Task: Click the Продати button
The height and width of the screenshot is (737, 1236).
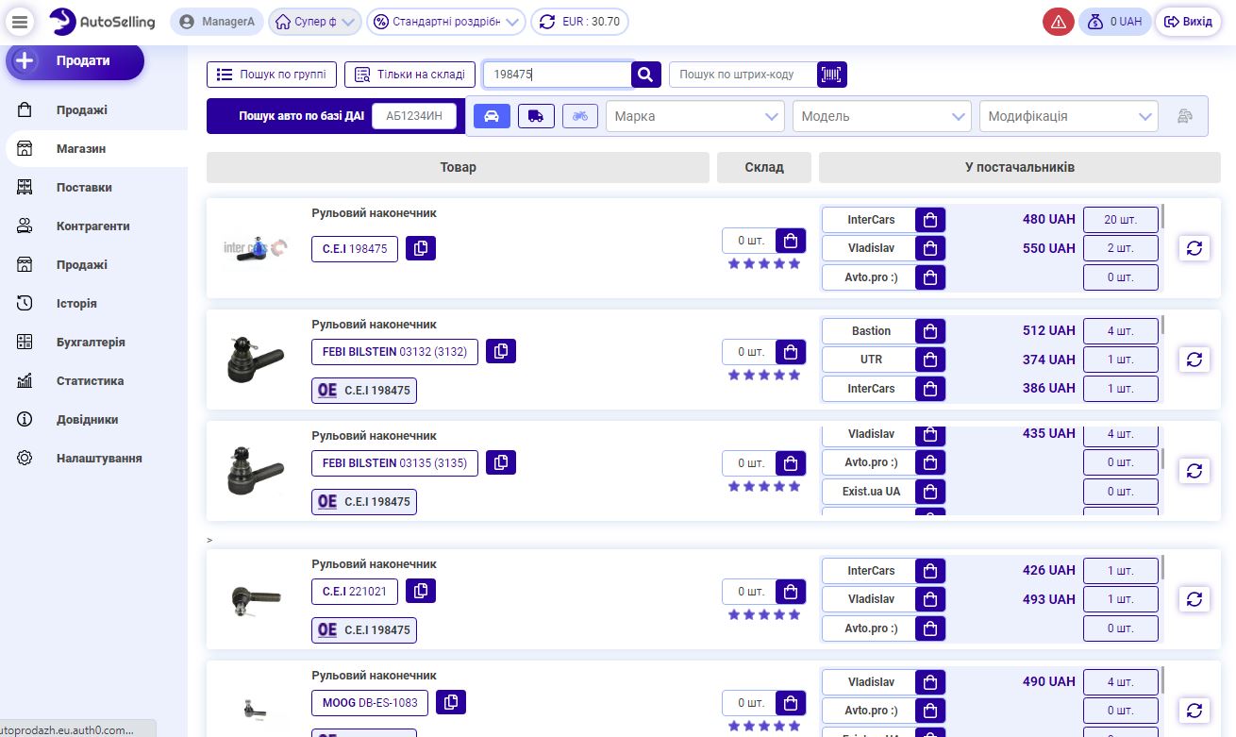Action: pos(75,60)
